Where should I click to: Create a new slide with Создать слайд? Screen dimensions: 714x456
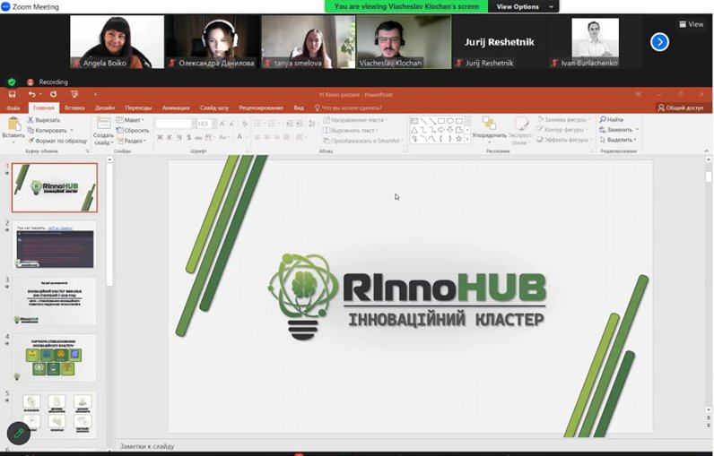[x=103, y=132]
